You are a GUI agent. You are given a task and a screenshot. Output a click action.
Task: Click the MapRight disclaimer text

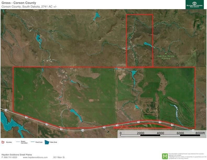point(187,156)
